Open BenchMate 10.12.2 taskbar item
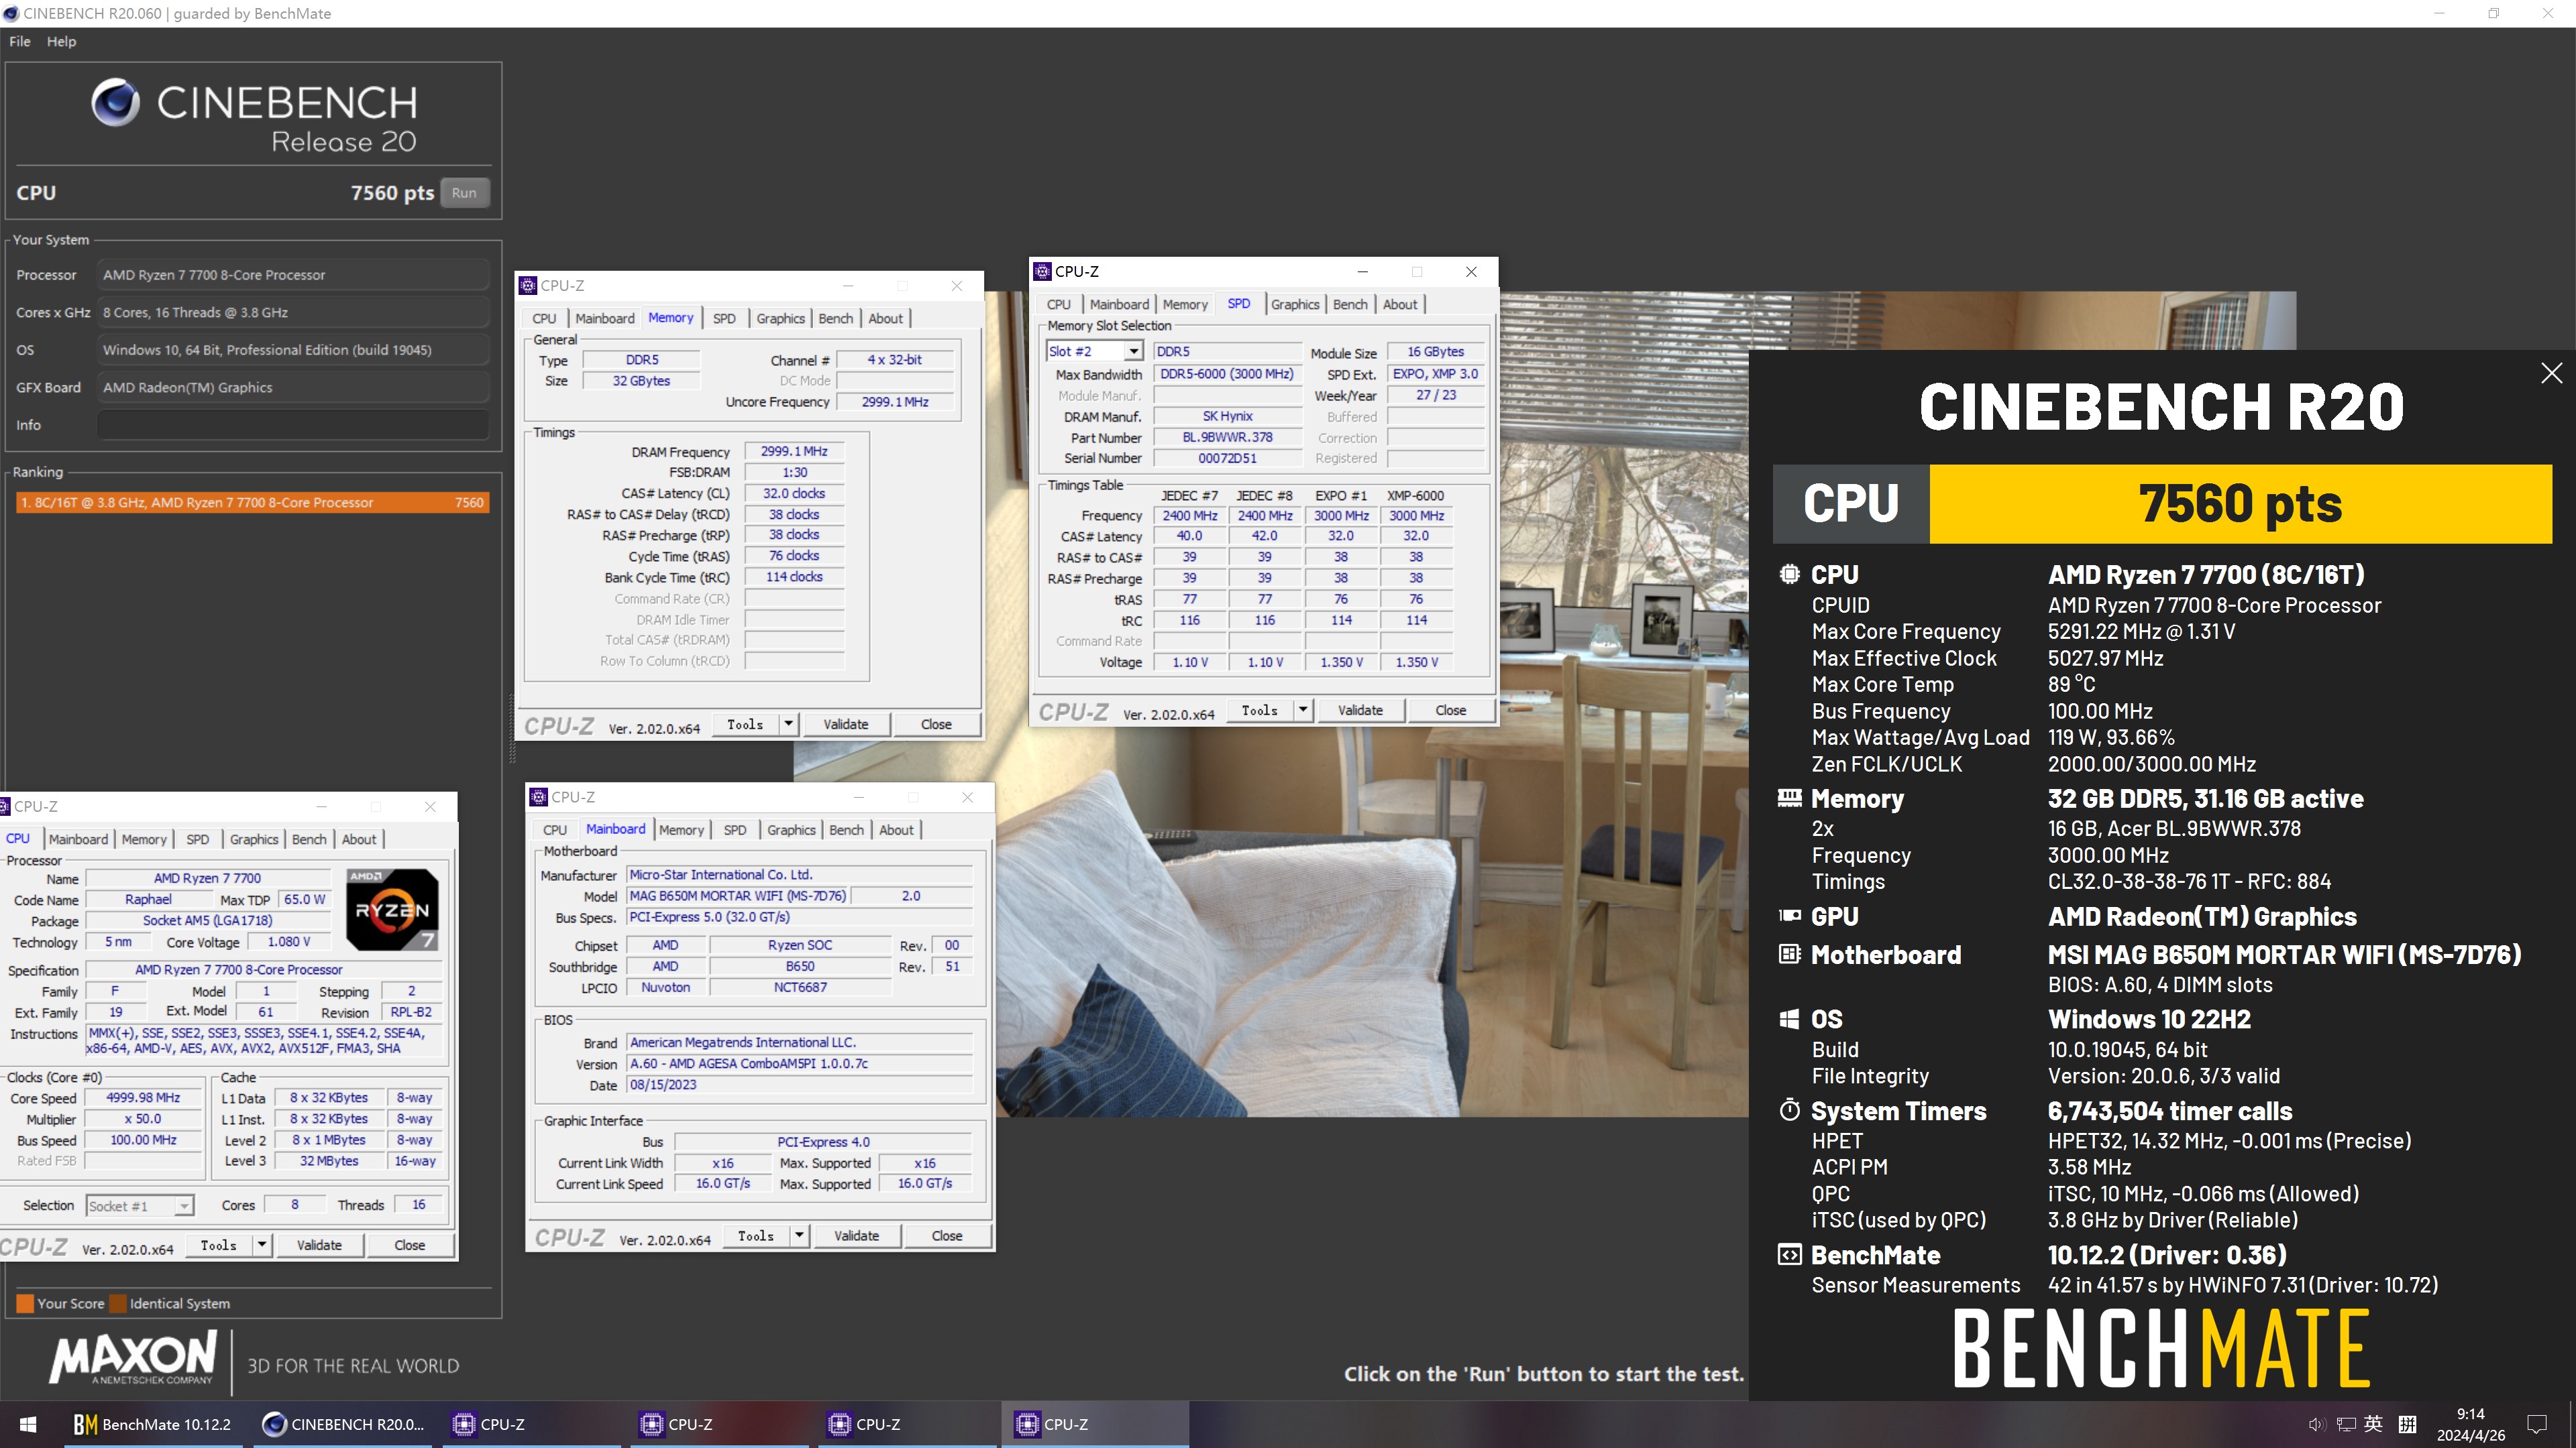 pos(154,1424)
